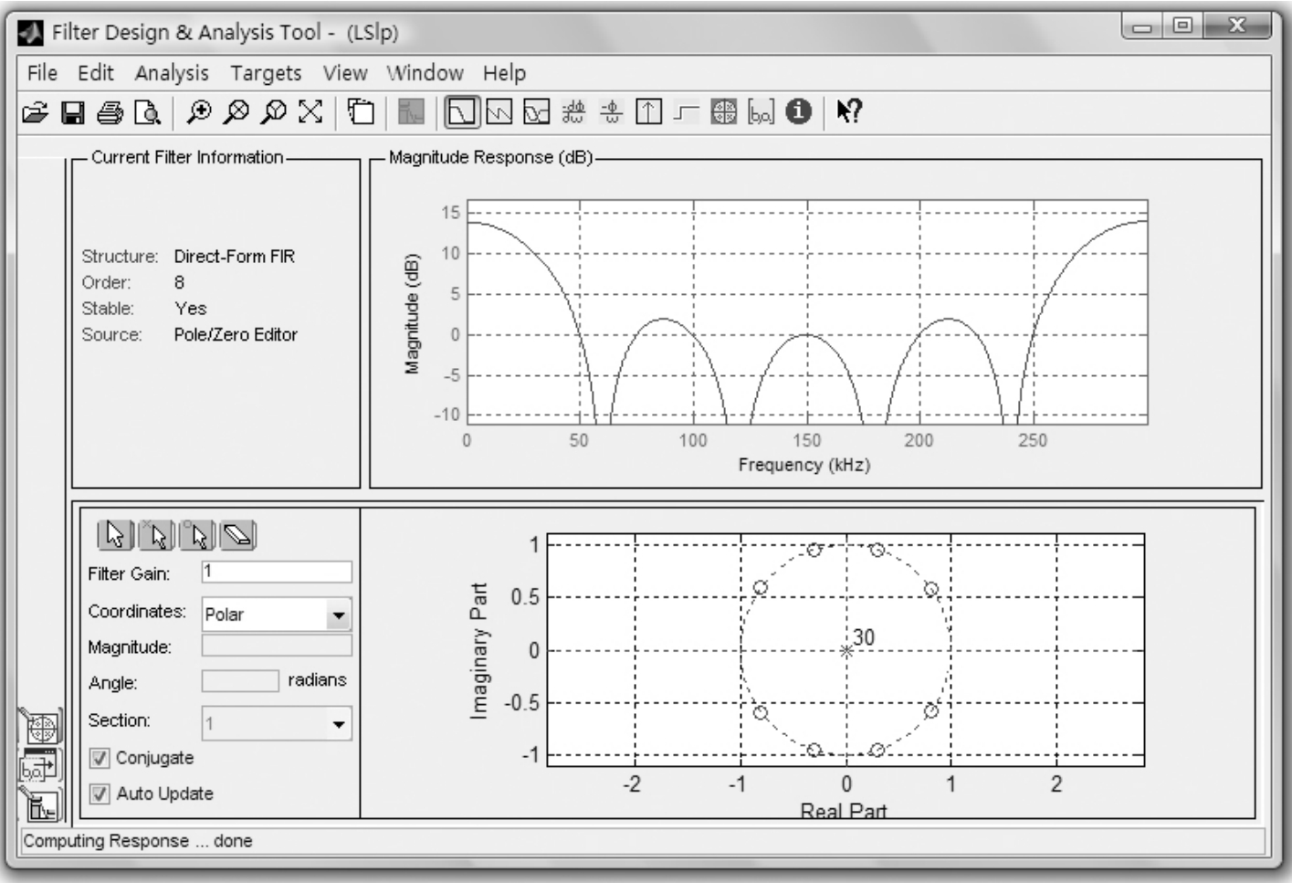Select the Add Zero cursor tool
This screenshot has width=1292, height=883.
coord(198,535)
